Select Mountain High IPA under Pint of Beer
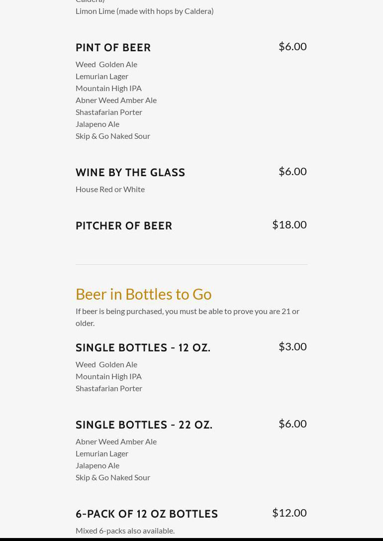This screenshot has height=541, width=383. point(108,88)
